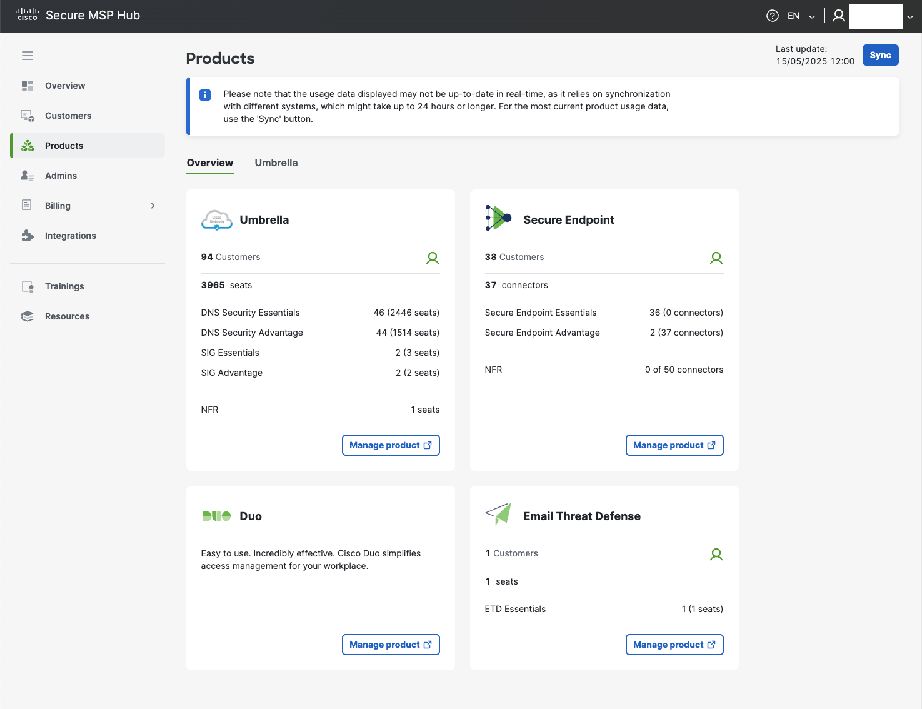Switch to the Umbrella tab

point(276,163)
